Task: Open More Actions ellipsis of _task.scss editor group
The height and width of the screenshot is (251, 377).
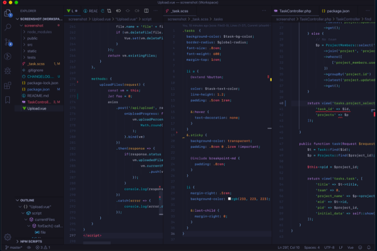Action: [x=264, y=11]
